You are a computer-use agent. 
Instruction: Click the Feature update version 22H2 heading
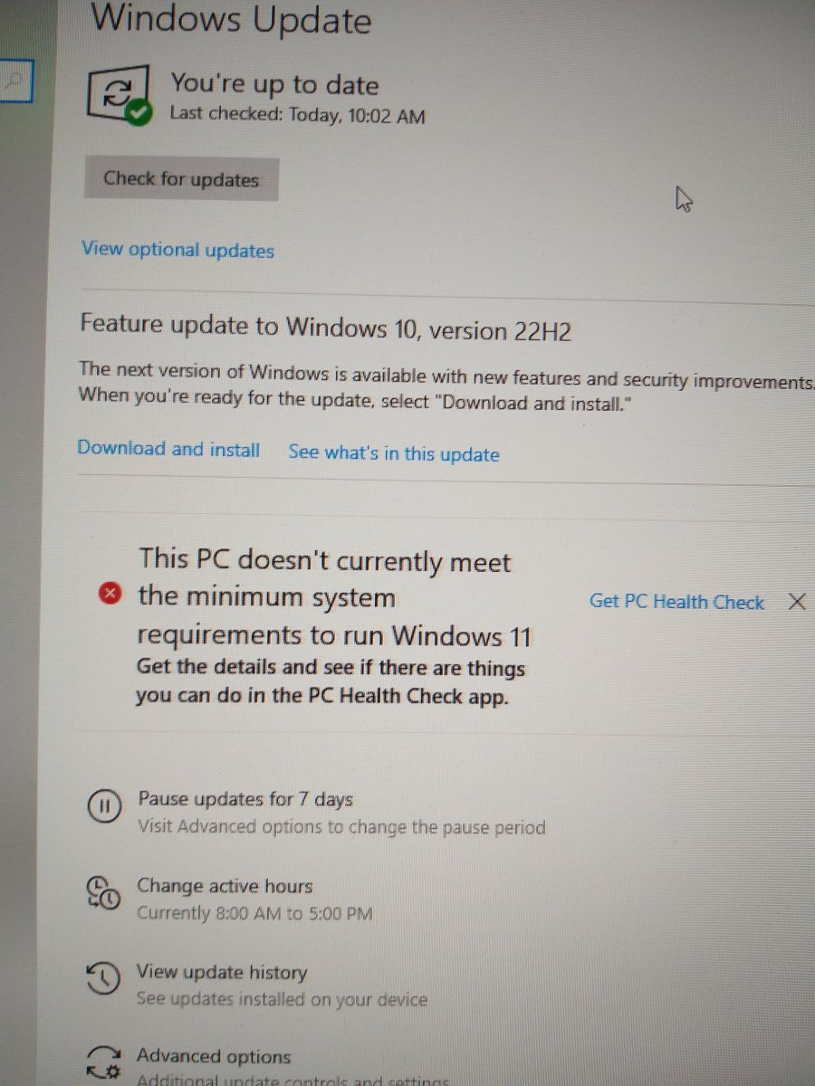(326, 327)
